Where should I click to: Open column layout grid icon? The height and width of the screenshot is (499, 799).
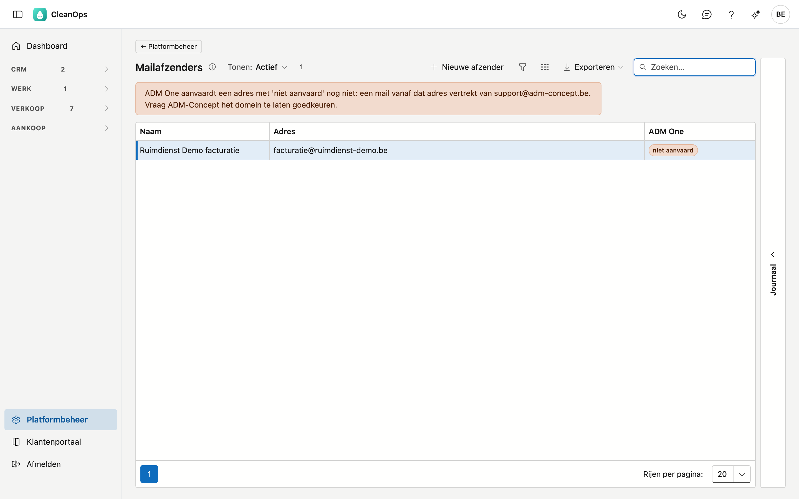click(x=545, y=67)
